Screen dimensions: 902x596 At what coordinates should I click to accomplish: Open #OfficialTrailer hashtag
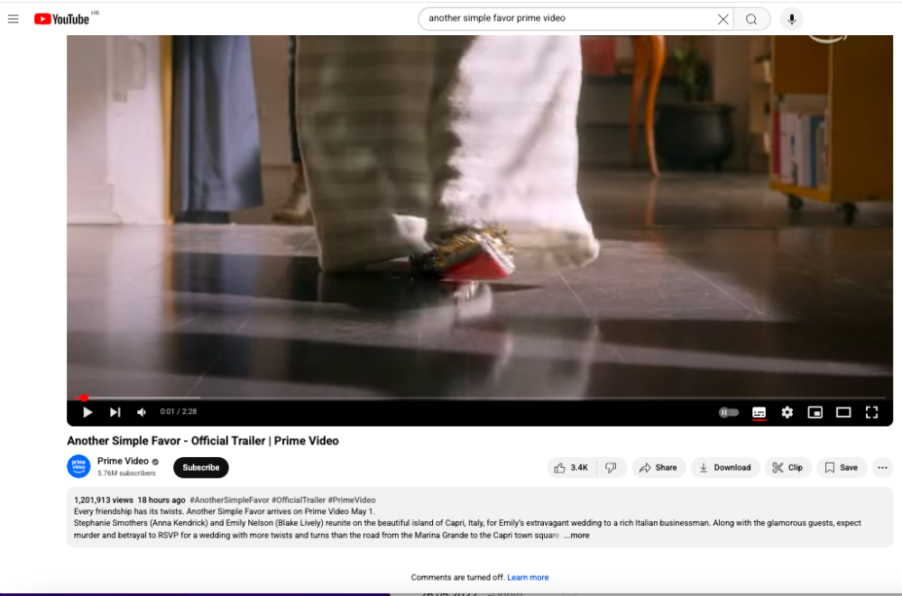click(298, 500)
